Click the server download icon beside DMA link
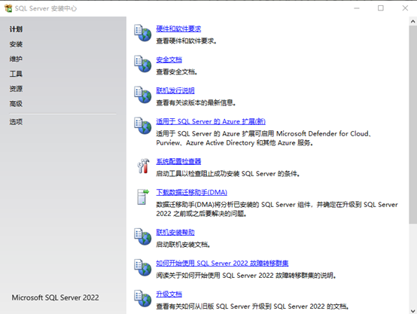 point(143,197)
